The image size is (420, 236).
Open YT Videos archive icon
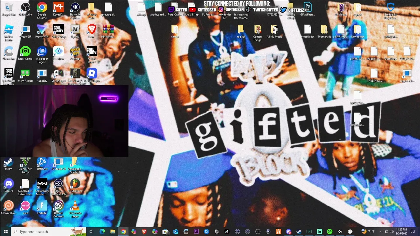(341, 10)
